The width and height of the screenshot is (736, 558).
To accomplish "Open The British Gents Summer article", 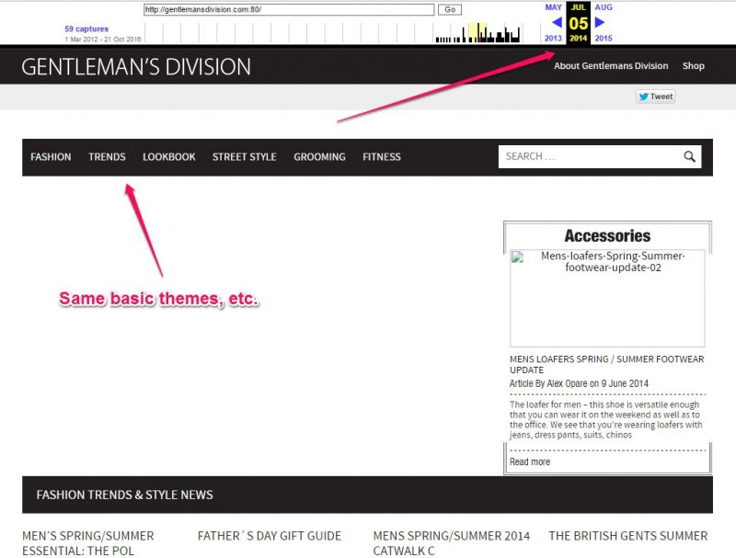I will tap(628, 536).
